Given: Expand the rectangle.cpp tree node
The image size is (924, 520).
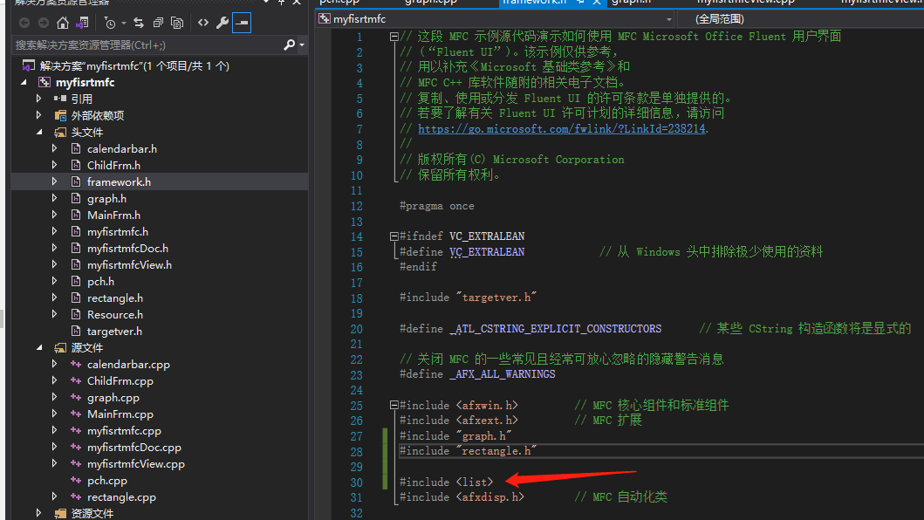Looking at the screenshot, I should coord(54,497).
